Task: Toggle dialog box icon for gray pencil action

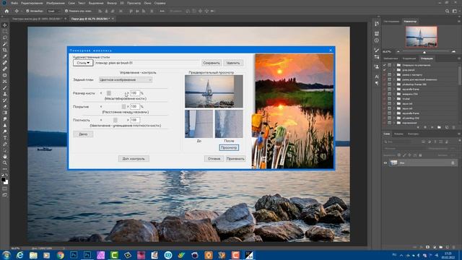Action: (x=389, y=70)
